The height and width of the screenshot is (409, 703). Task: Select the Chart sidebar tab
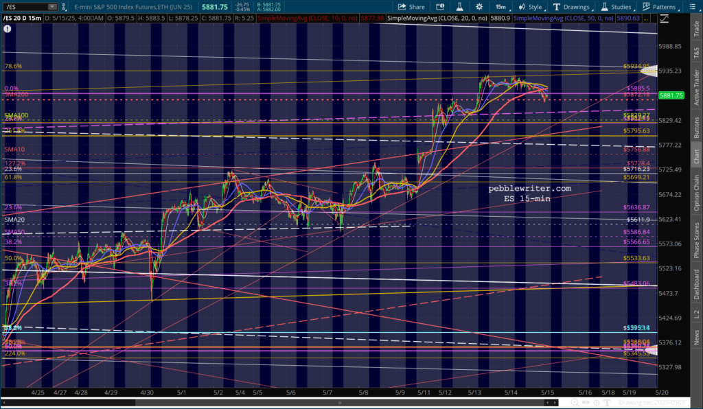(x=696, y=156)
